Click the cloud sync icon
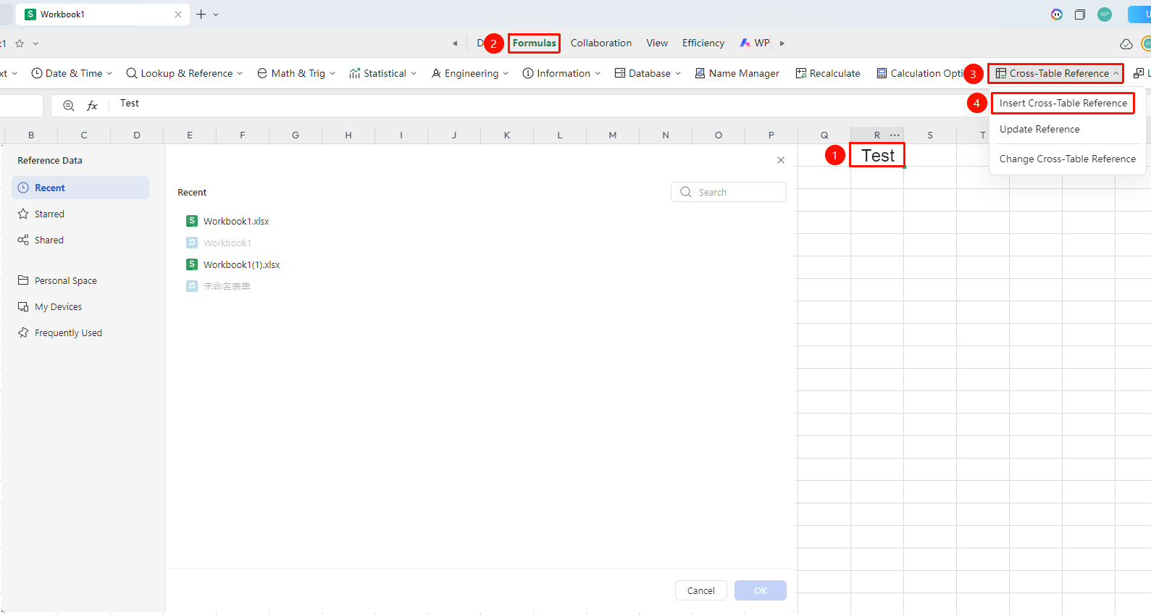Screen dimensions: 1151x615 pos(1126,43)
